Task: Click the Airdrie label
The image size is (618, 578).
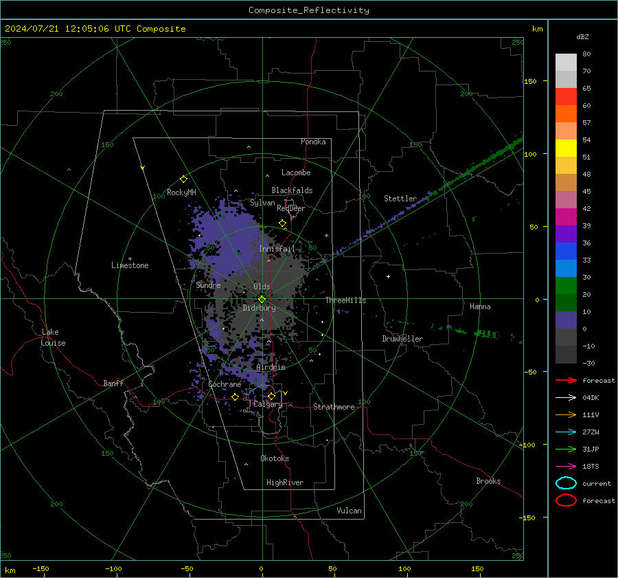Action: pos(271,367)
